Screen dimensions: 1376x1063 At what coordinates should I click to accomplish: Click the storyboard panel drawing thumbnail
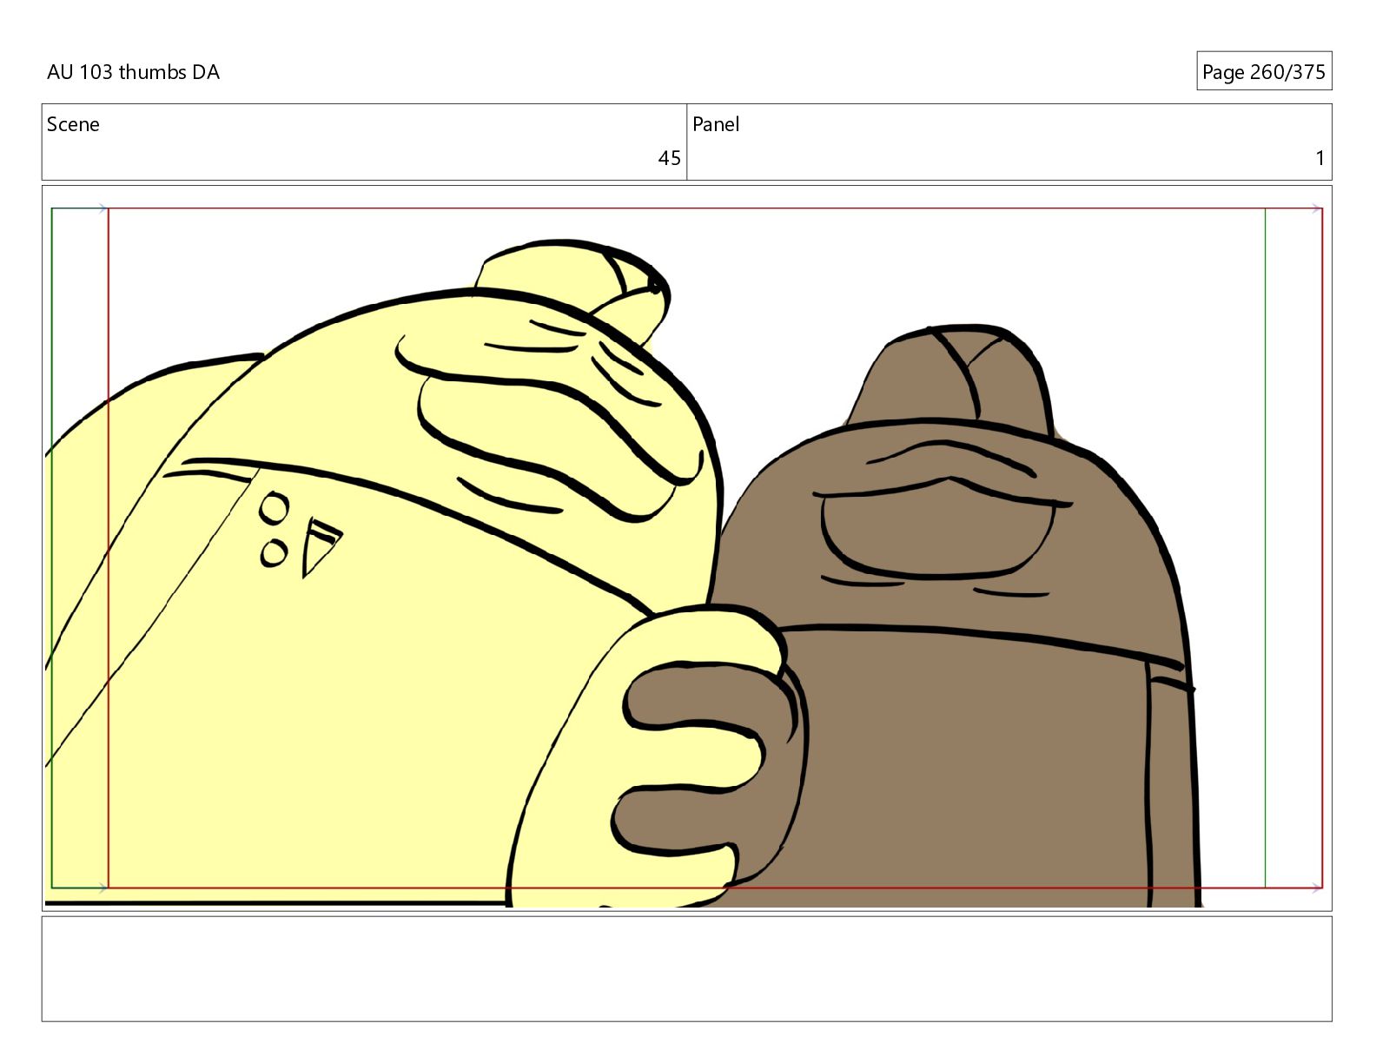[x=686, y=548]
